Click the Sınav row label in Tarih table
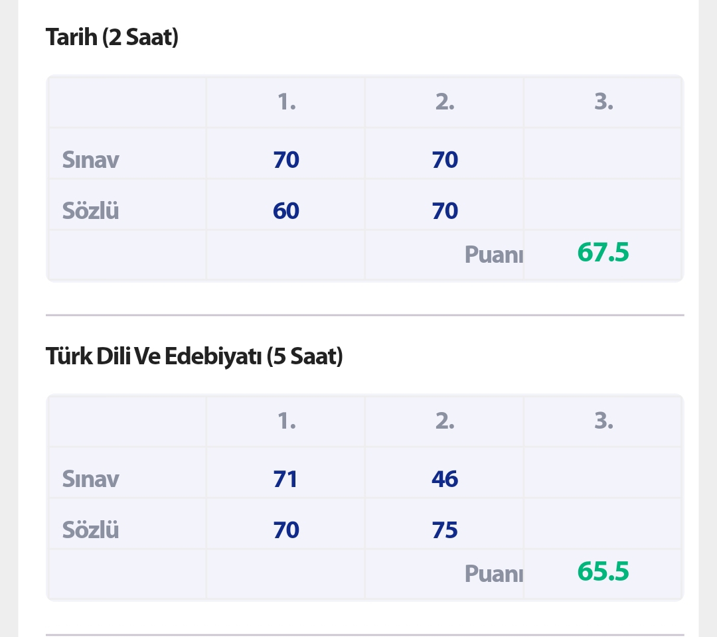The image size is (717, 637). 91,160
